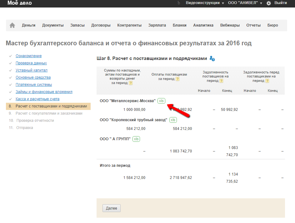Open Запасы menu
The width and height of the screenshot is (295, 223).
[x=77, y=25]
